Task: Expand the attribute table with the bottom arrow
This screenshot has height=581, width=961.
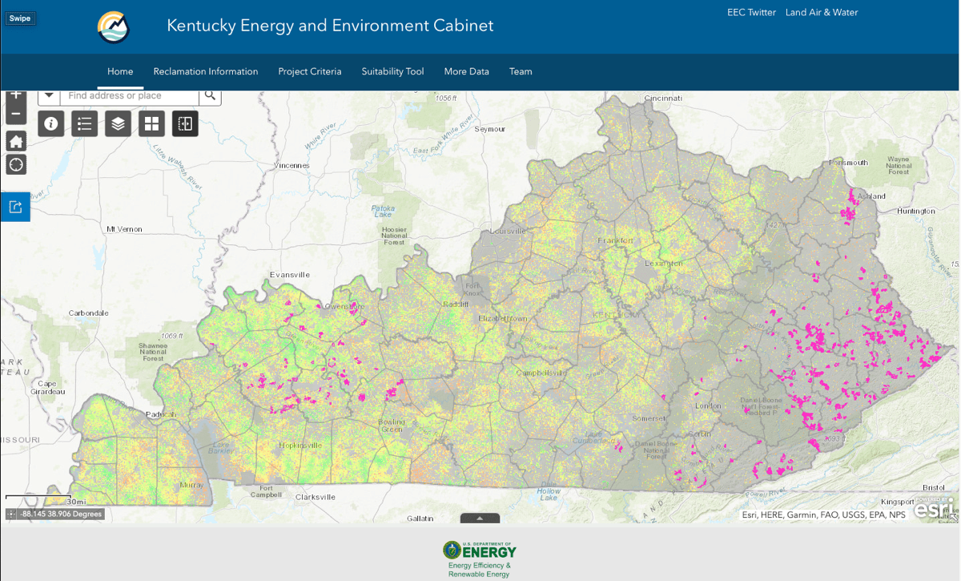Action: click(479, 518)
